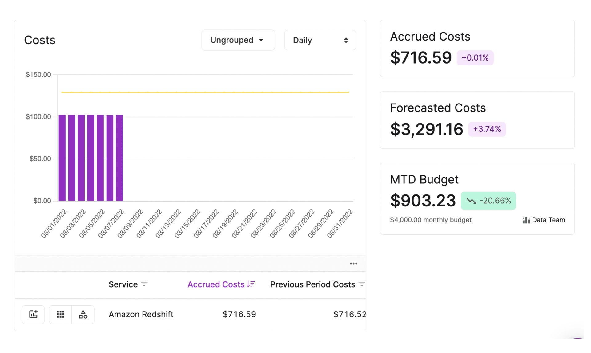Click the Amazon Redshift service name
This screenshot has height=353, width=591.
[x=141, y=314]
